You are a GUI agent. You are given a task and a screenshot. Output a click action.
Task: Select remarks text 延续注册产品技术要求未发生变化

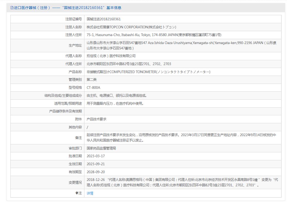(181, 138)
